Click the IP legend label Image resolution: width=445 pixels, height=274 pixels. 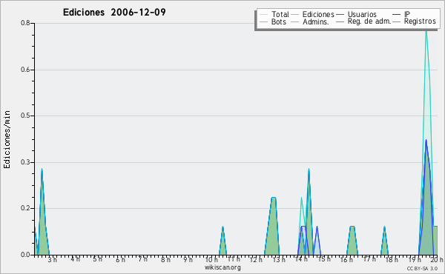tap(407, 14)
